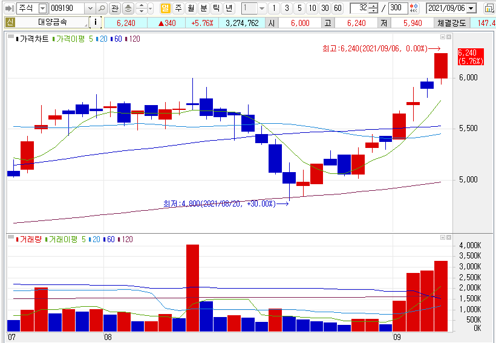Click the light blue 20 volume MA legend
The height and width of the screenshot is (343, 496).
point(95,239)
